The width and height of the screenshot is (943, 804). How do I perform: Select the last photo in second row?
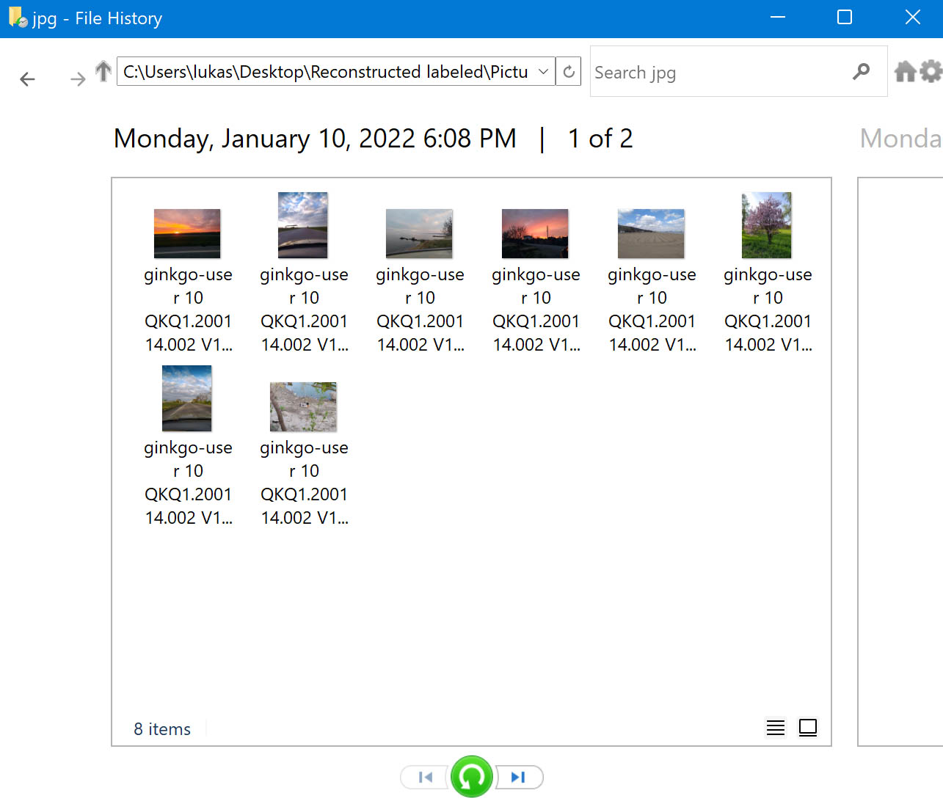tap(303, 406)
